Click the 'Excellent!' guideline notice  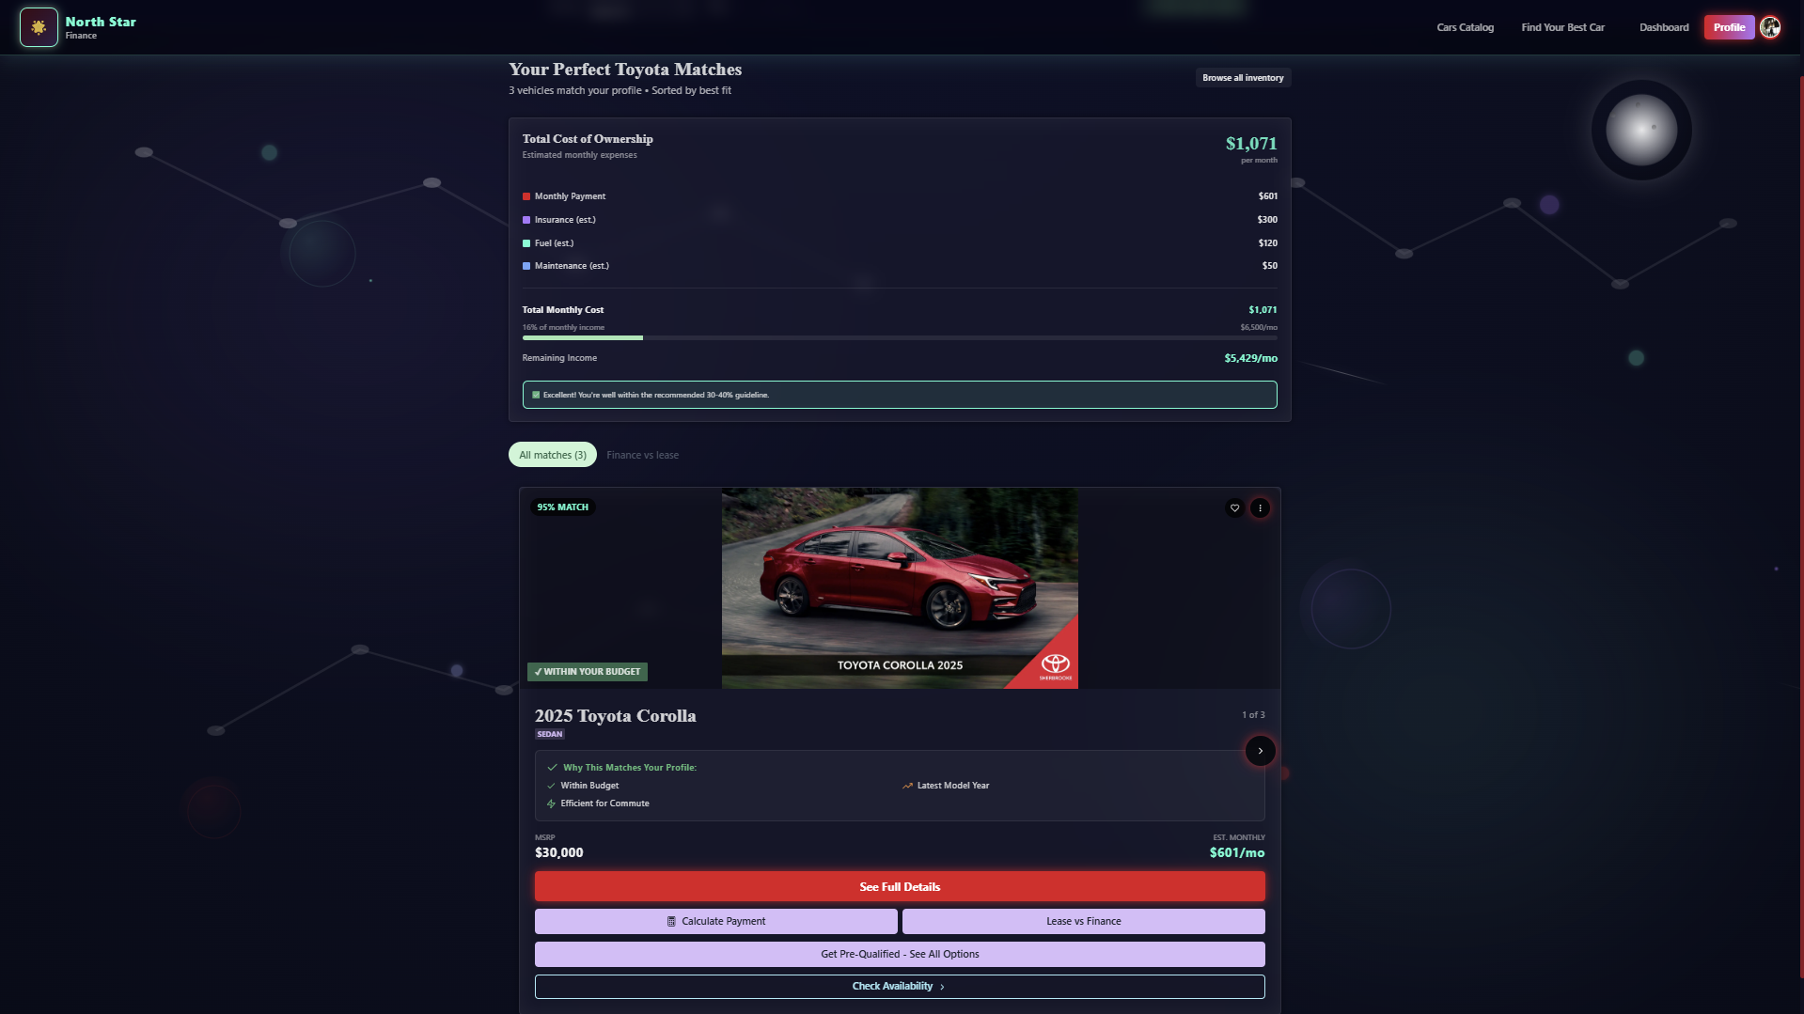point(900,395)
